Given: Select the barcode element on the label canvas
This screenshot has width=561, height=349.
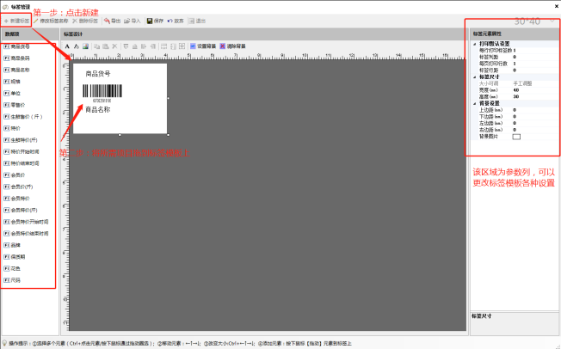Looking at the screenshot, I should (102, 94).
